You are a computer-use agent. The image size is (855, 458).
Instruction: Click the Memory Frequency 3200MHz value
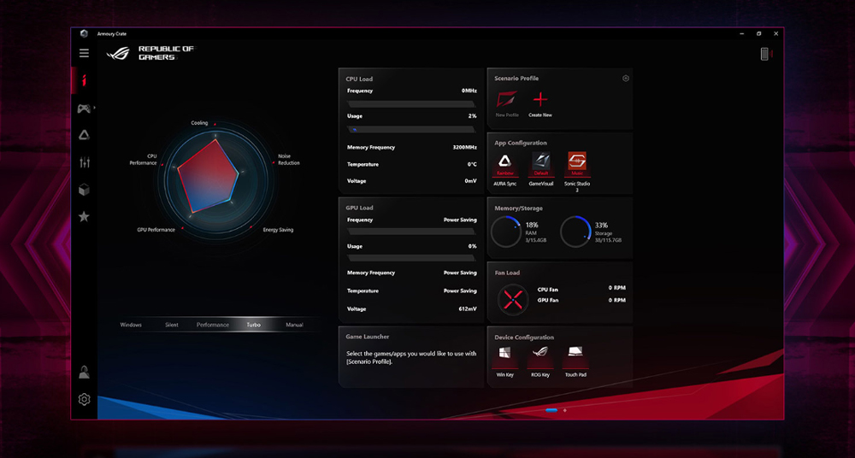(464, 147)
